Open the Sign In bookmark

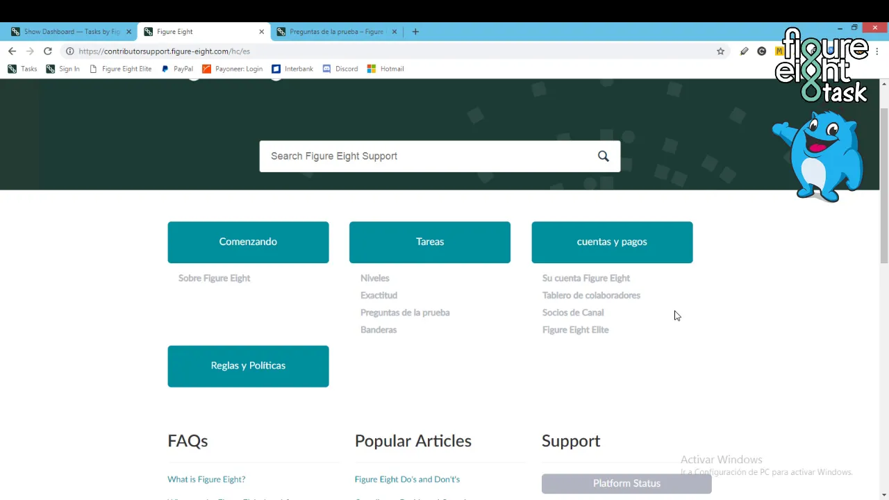(63, 69)
